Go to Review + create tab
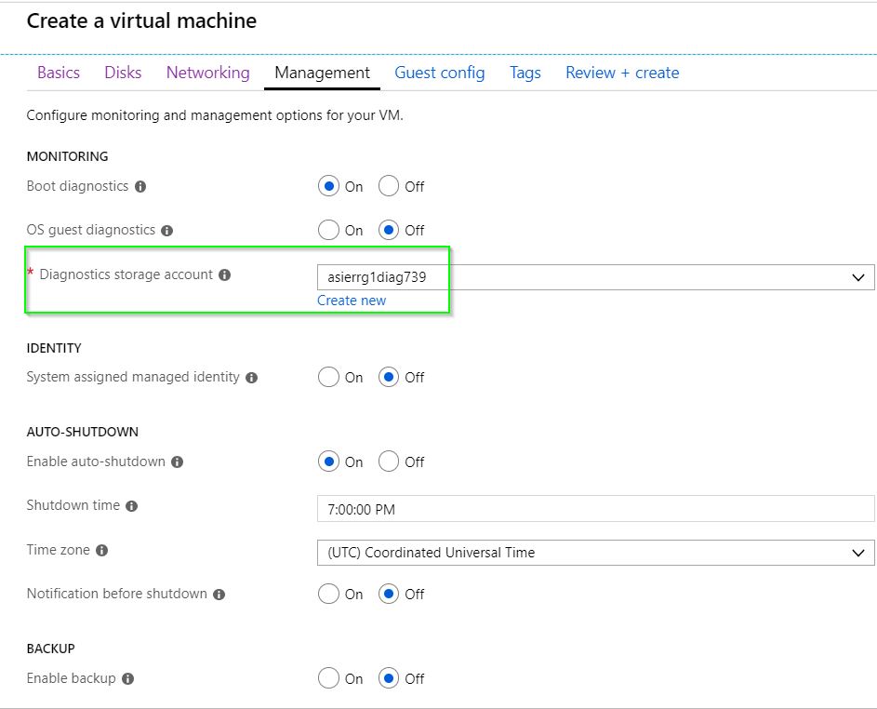The height and width of the screenshot is (709, 877). (x=622, y=73)
